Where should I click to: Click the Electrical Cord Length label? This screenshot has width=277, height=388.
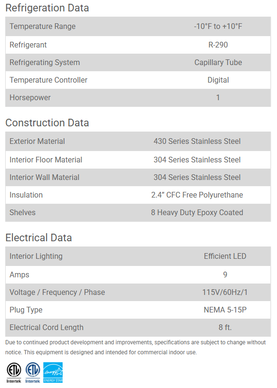point(46,327)
